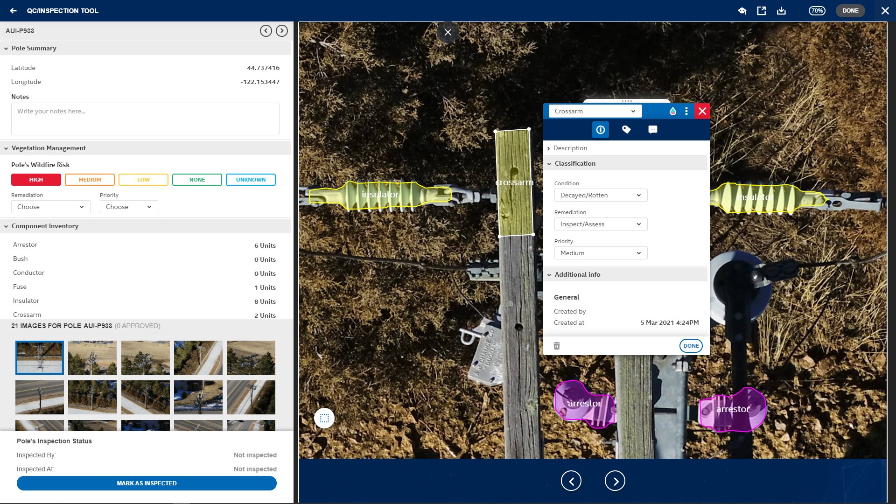Open the comments view in the annotation popup
Screen dimensions: 896x504
point(652,130)
